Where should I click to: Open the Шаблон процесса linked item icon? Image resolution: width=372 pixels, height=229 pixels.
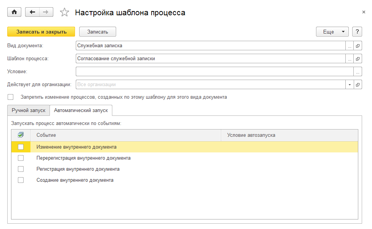(358, 59)
